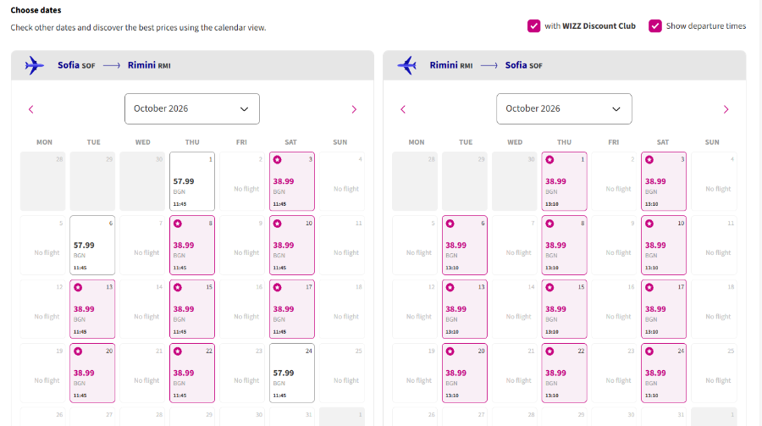Select outbound October 3 discounted flight
Viewport: 762px width, 426px height.
coord(292,181)
